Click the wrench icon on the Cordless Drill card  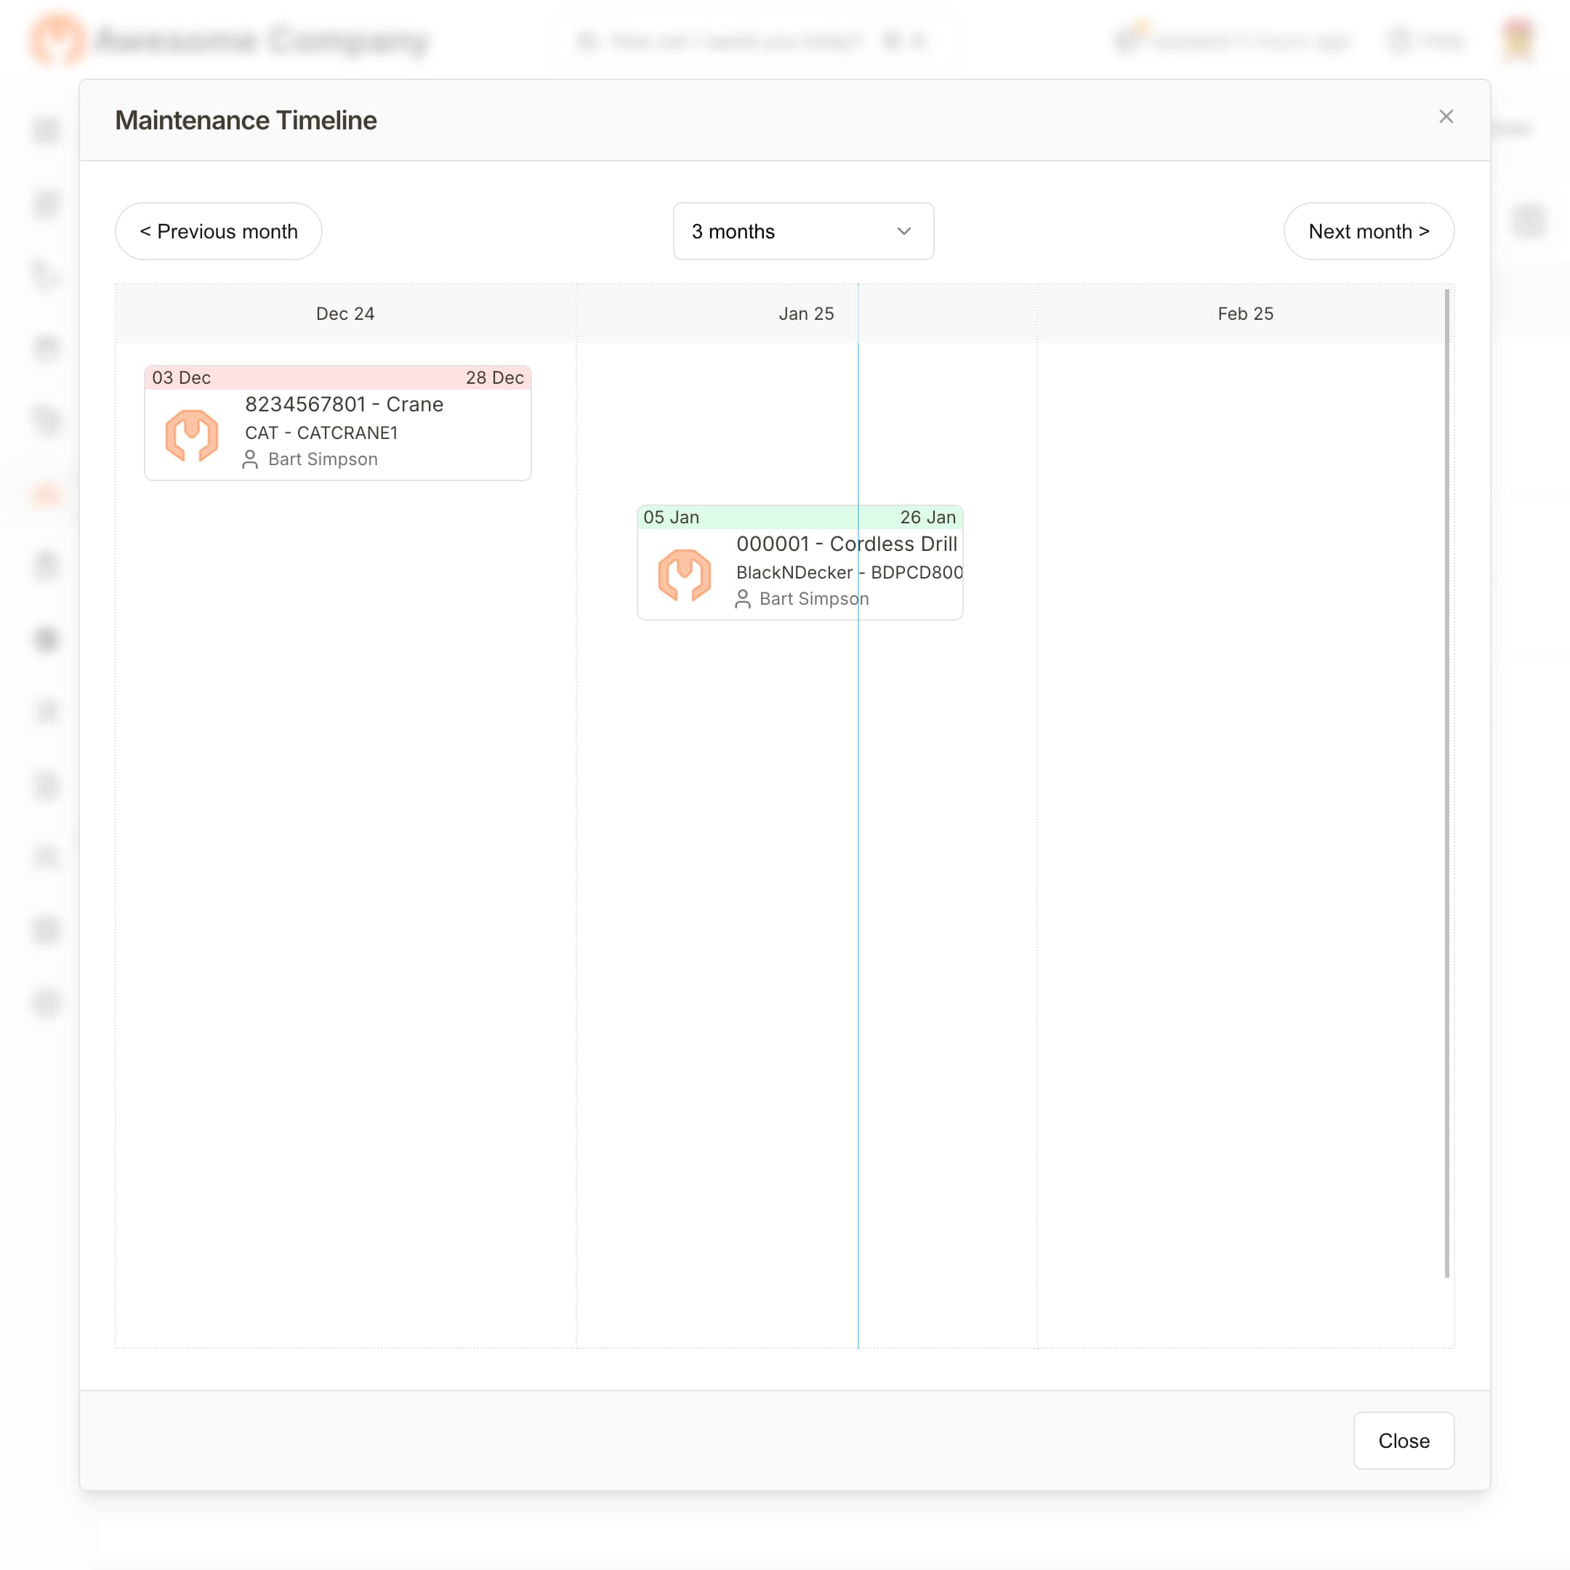(x=685, y=574)
